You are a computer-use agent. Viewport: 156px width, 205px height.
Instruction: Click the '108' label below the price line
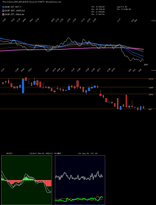[x=146, y=65]
